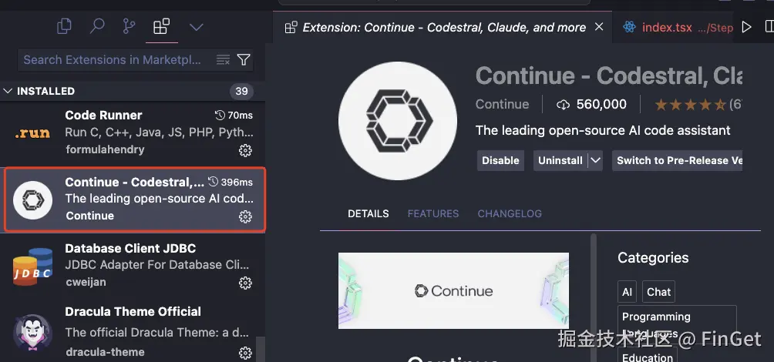
Task: Click the details page vertical scrollbar
Action: [x=594, y=298]
